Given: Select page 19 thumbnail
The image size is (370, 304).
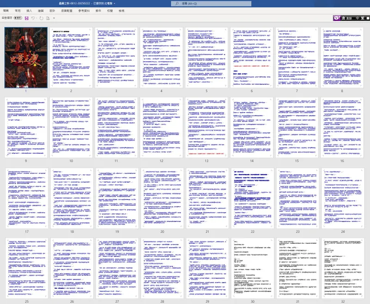Looking at the screenshot, I should click(117, 198).
